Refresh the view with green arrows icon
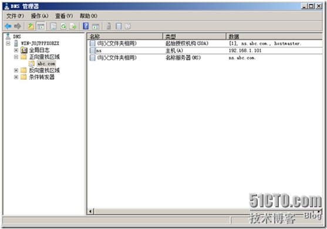 point(63,26)
